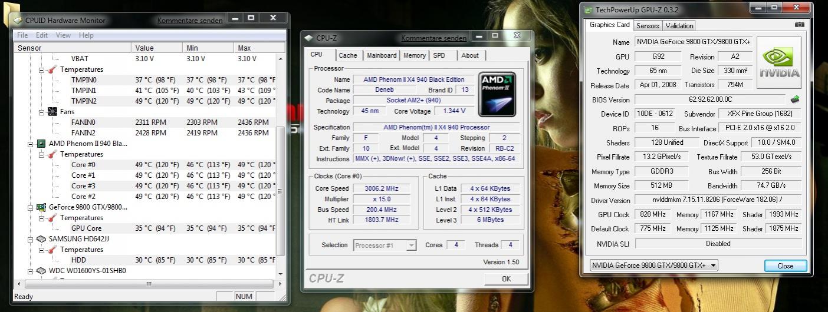Collapse the Fans node
The image size is (828, 312).
(42, 112)
